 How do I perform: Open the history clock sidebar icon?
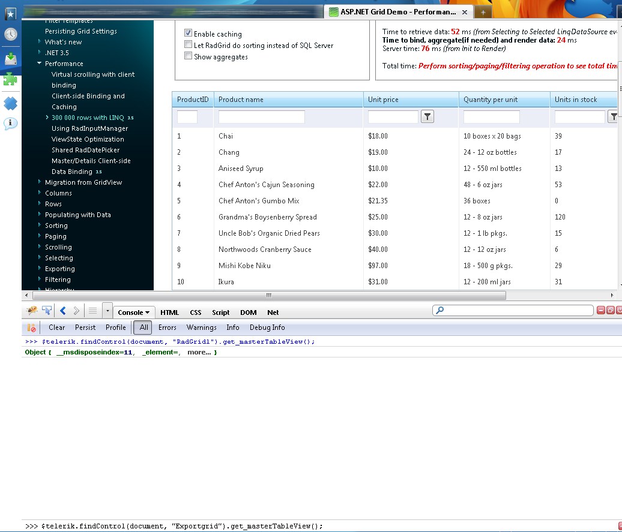point(10,35)
